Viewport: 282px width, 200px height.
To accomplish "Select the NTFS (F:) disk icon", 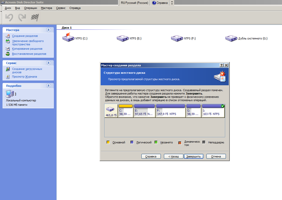I will click(177, 38).
